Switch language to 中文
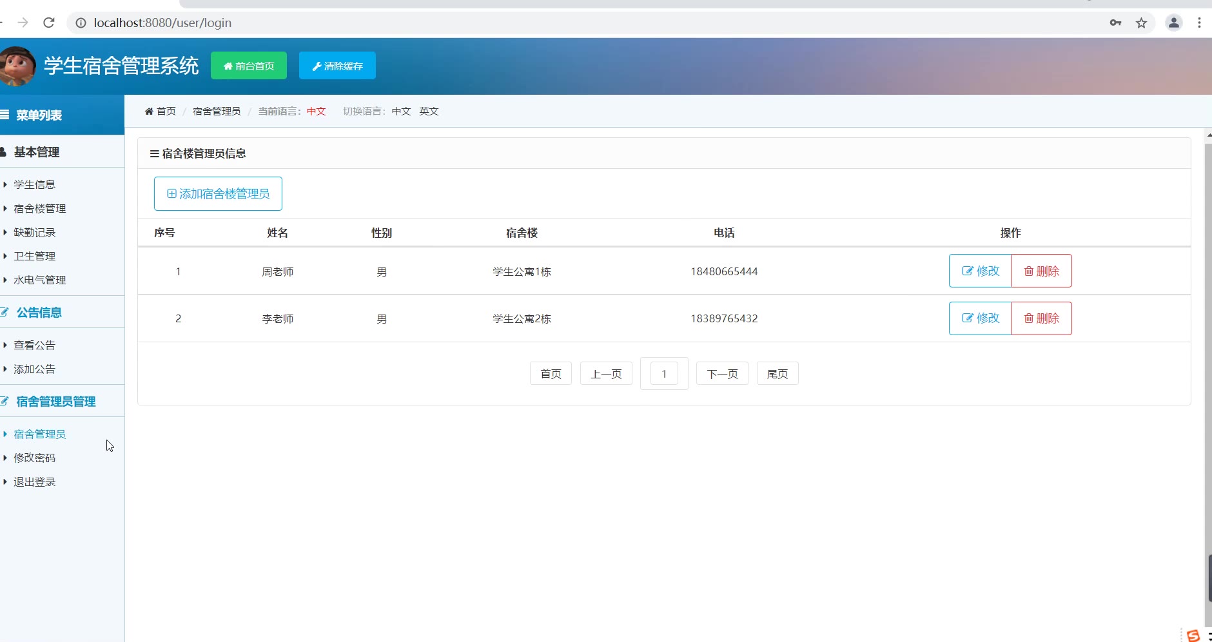Viewport: 1212px width, 642px height. tap(401, 111)
